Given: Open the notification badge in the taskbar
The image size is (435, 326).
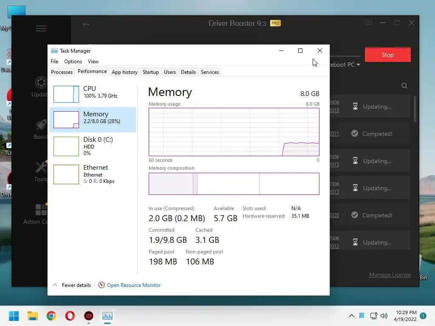Looking at the screenshot, I should (x=423, y=316).
